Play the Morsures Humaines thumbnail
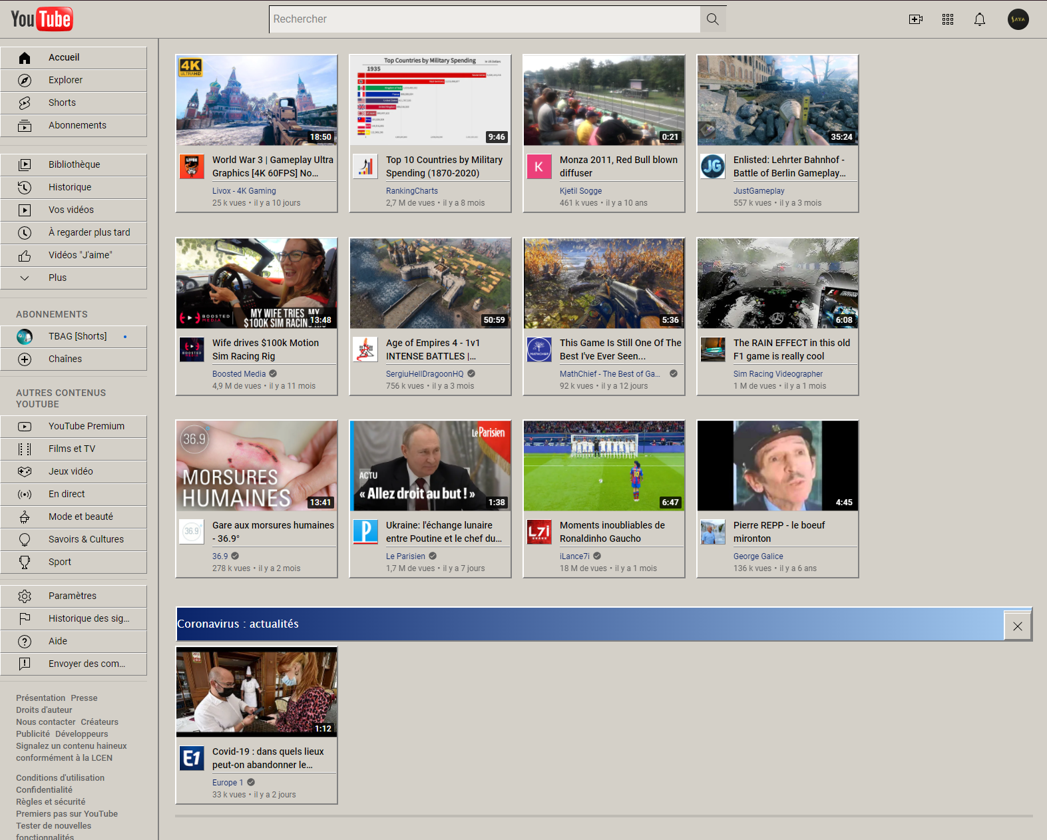 pos(257,466)
